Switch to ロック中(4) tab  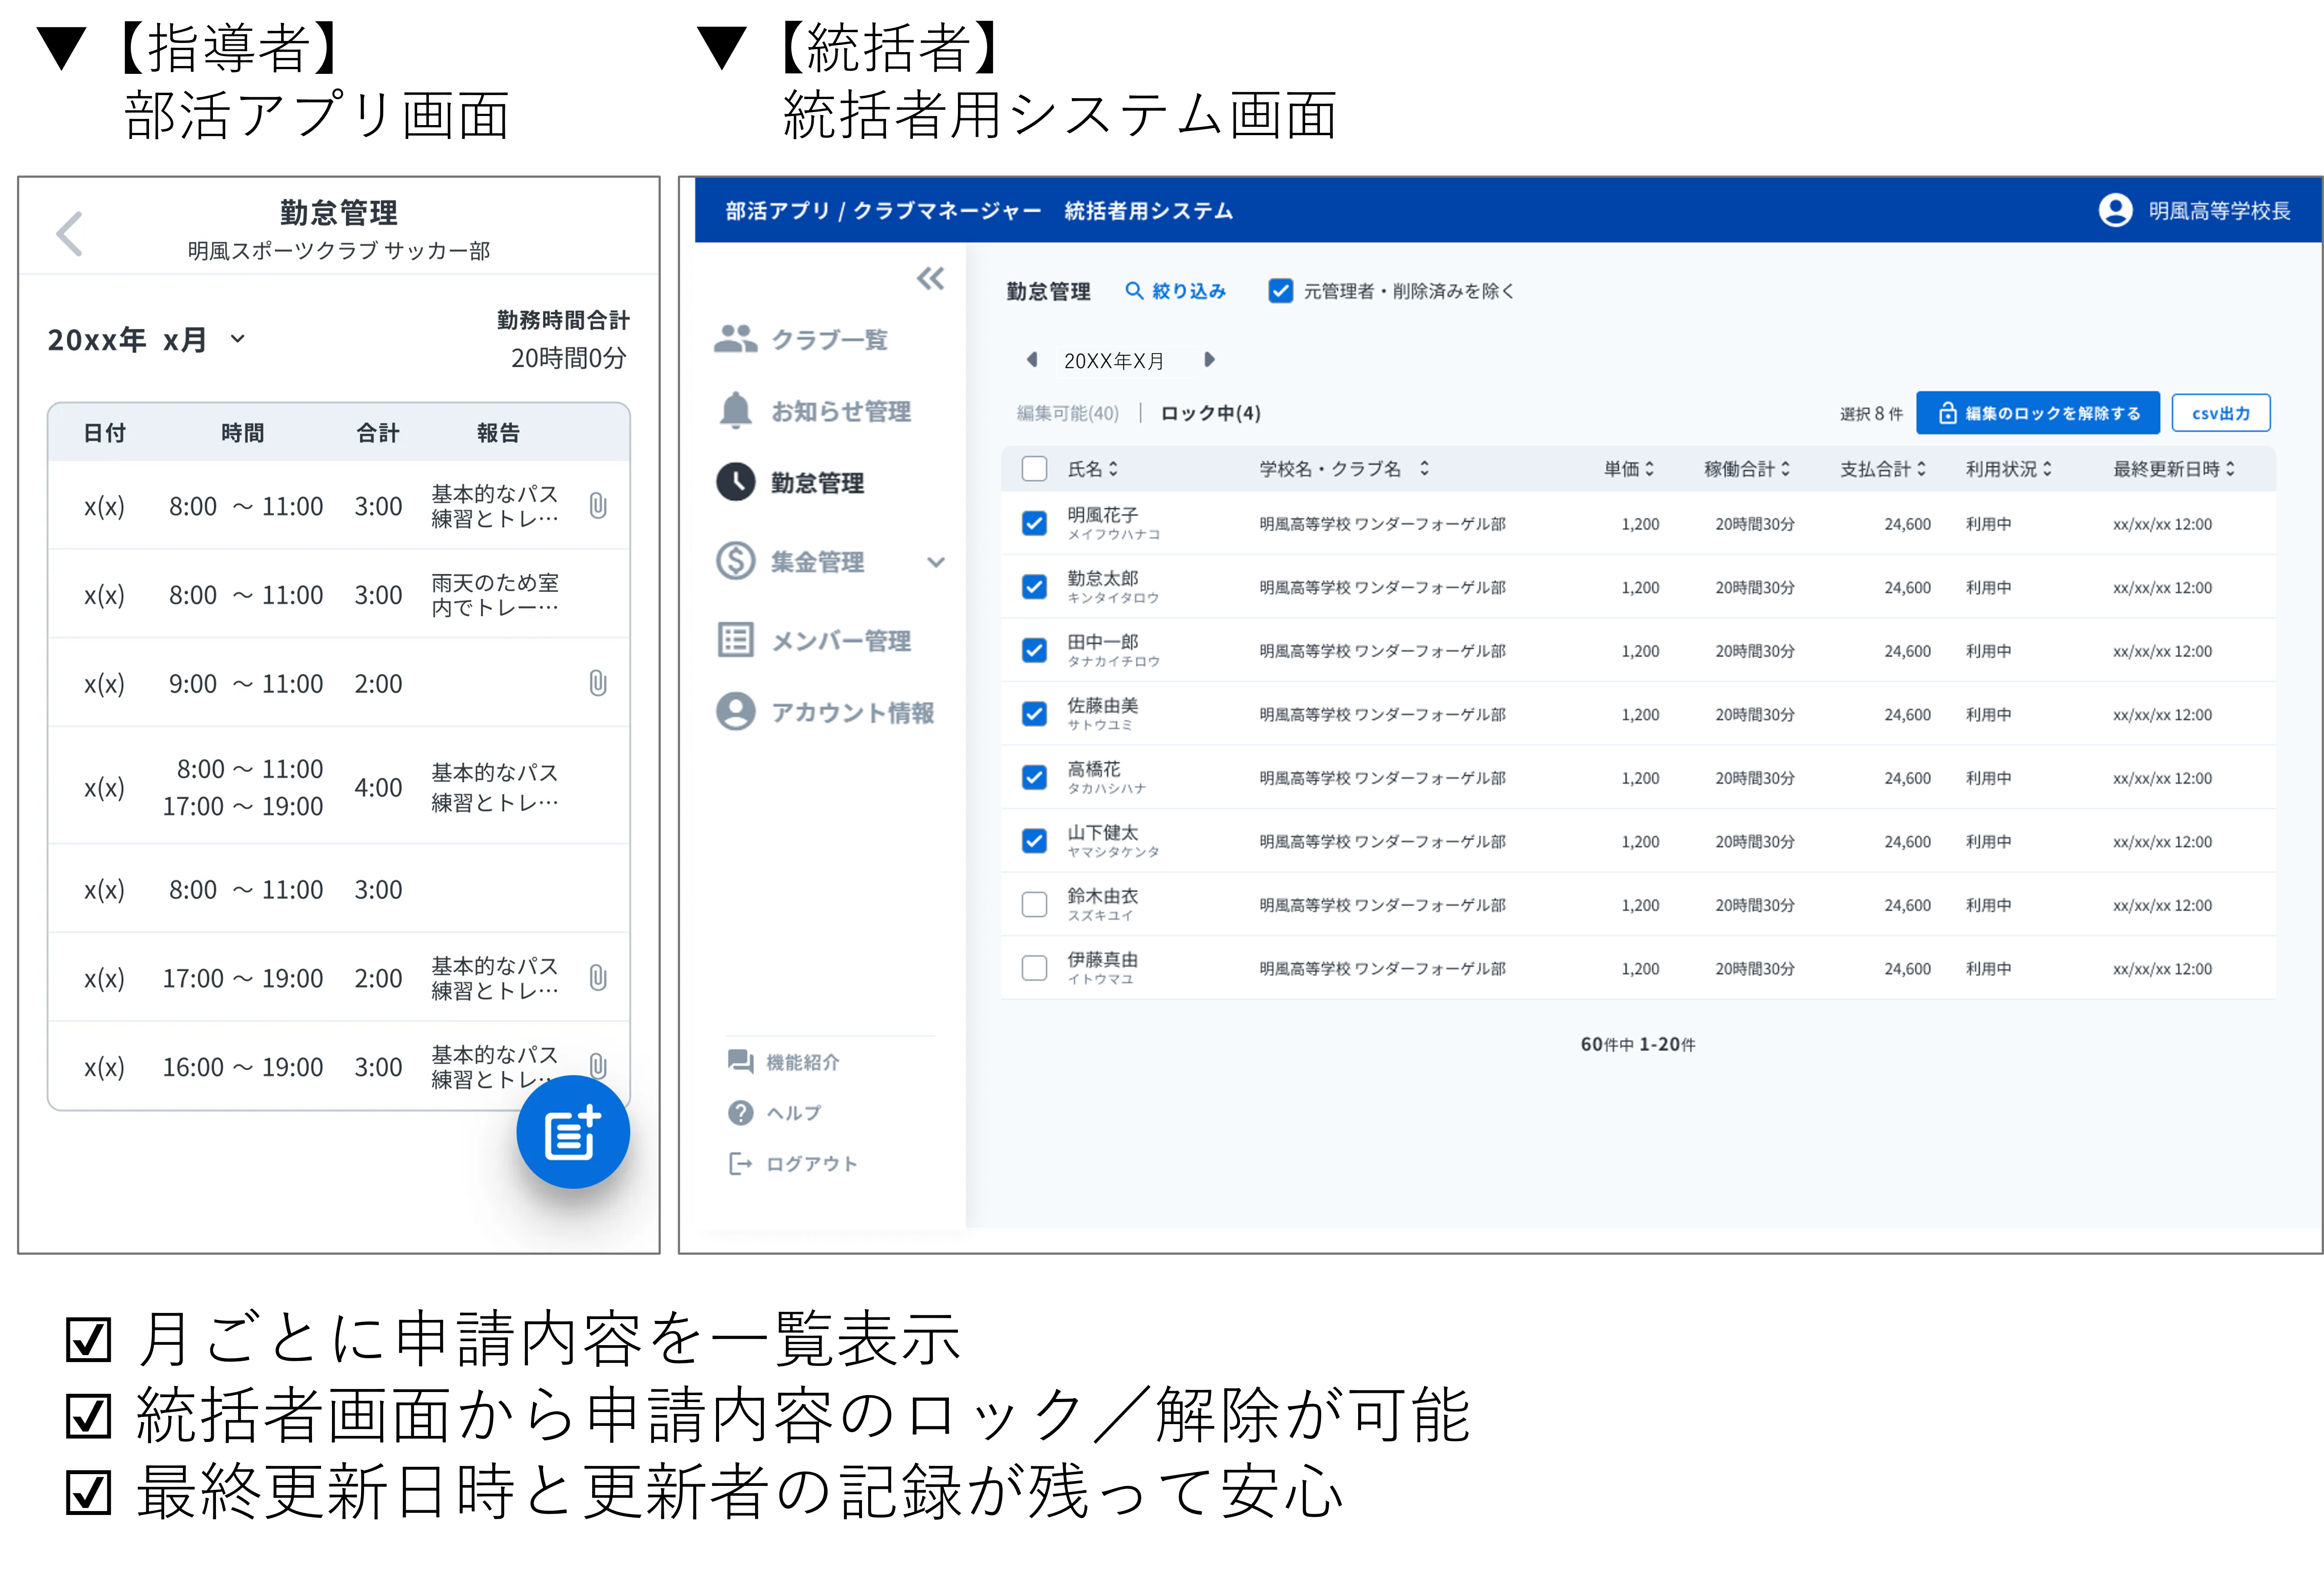tap(1210, 413)
